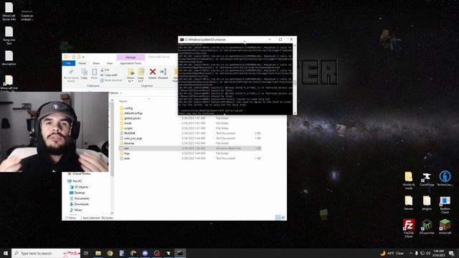This screenshot has width=459, height=258.
Task: Open 3D Objects in navigation pane
Action: pos(81,187)
